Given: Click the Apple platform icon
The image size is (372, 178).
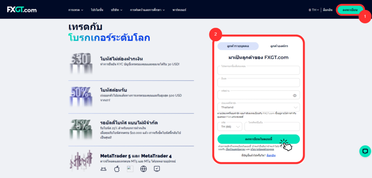Looking at the screenshot, I should point(117,169).
